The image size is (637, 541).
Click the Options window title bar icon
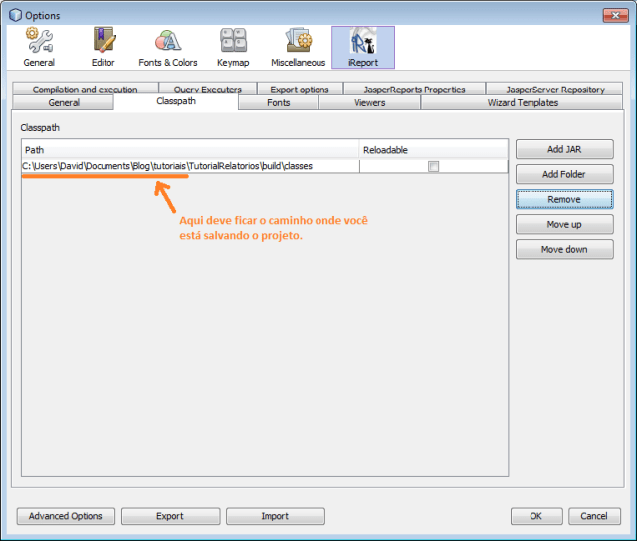coord(14,15)
